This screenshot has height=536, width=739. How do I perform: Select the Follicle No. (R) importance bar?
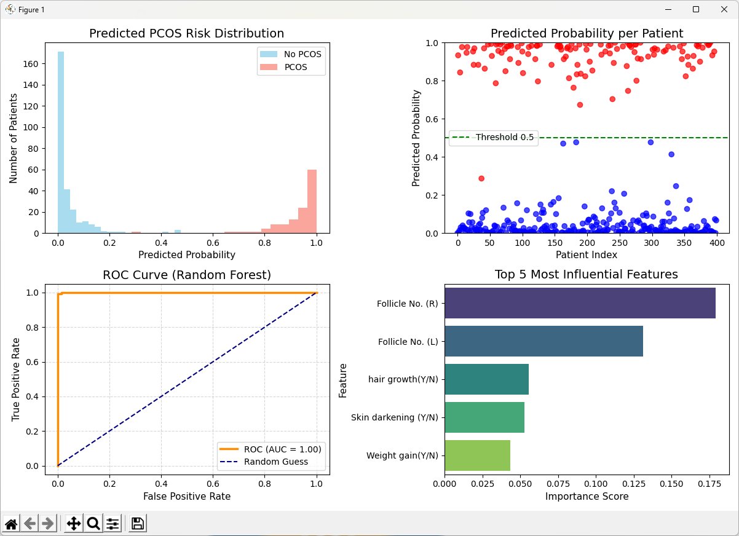click(x=579, y=303)
